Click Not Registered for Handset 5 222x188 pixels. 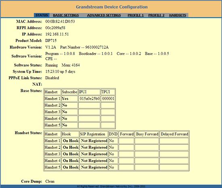coord(94,167)
